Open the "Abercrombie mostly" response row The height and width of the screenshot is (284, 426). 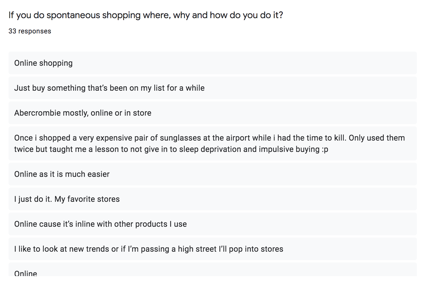coord(213,113)
